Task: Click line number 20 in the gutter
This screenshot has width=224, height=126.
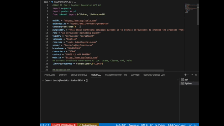Action: point(47,64)
